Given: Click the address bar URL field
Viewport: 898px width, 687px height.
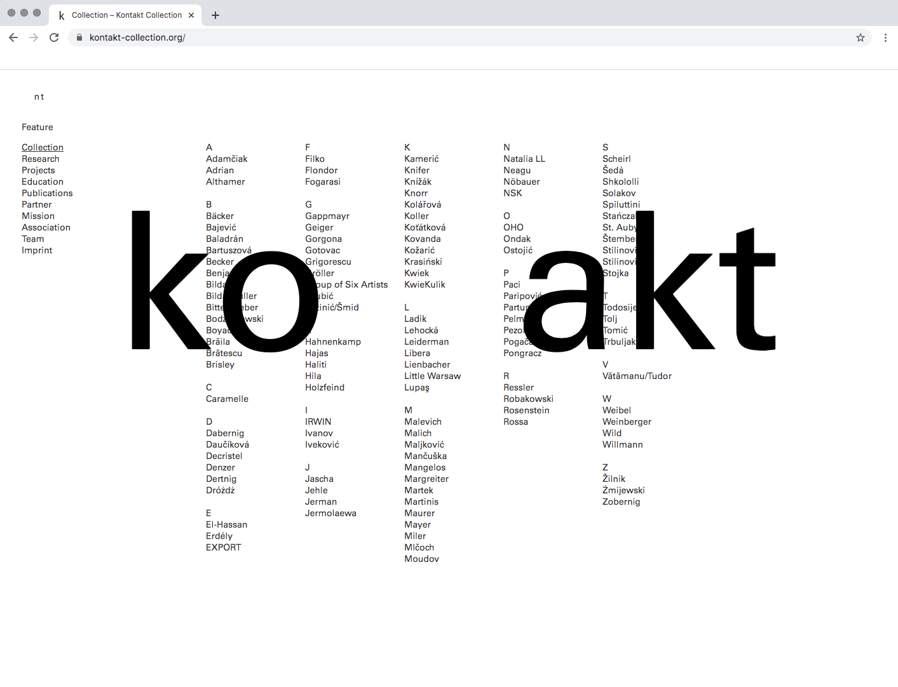Looking at the screenshot, I should 445,37.
